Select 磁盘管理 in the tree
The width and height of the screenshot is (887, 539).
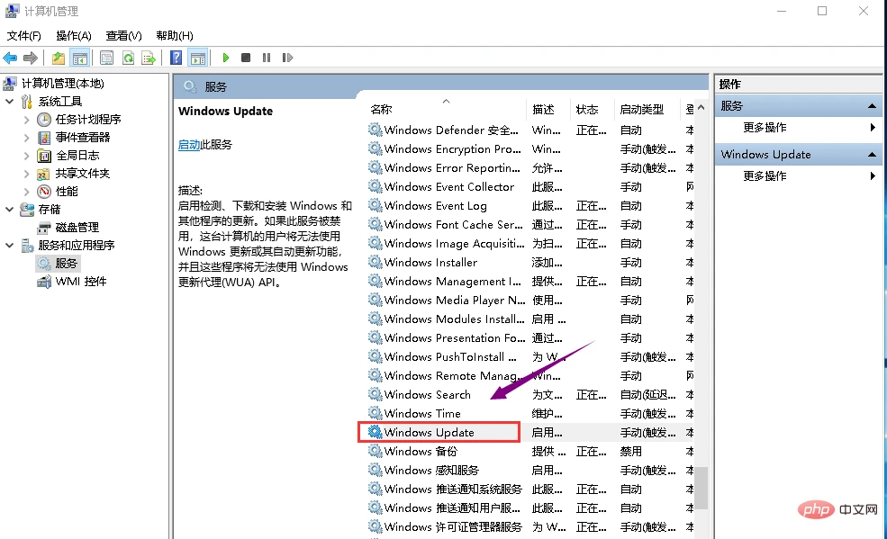click(x=77, y=228)
